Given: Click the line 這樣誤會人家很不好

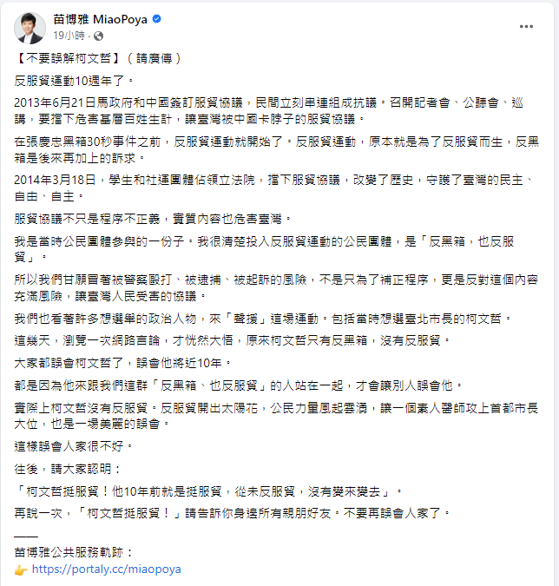Looking at the screenshot, I should pos(73,446).
